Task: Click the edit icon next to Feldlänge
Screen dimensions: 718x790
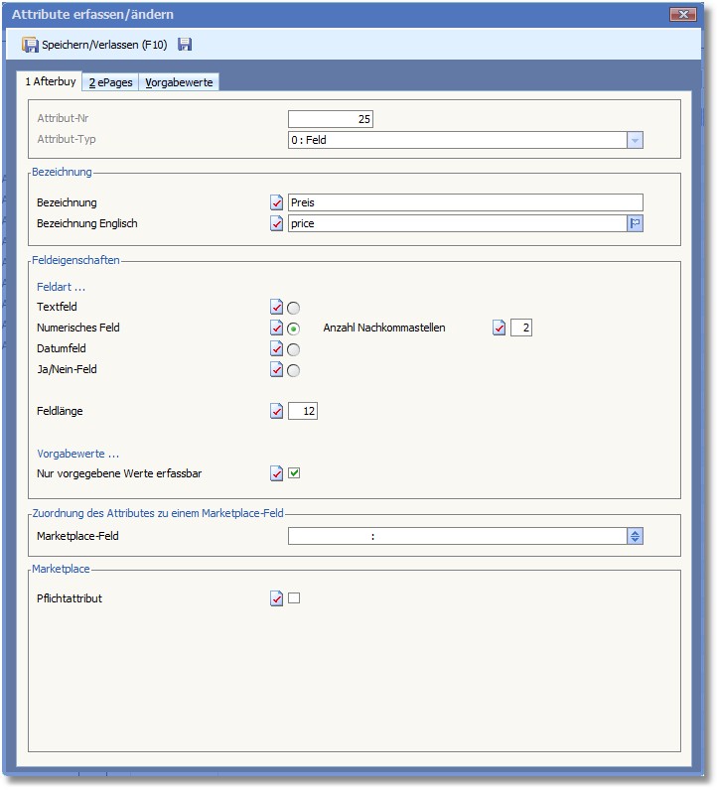Action: (277, 411)
